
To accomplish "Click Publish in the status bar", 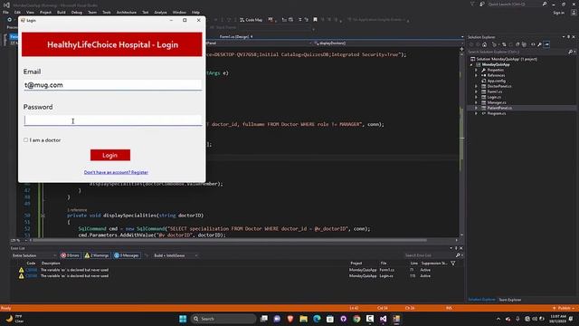I will point(564,308).
